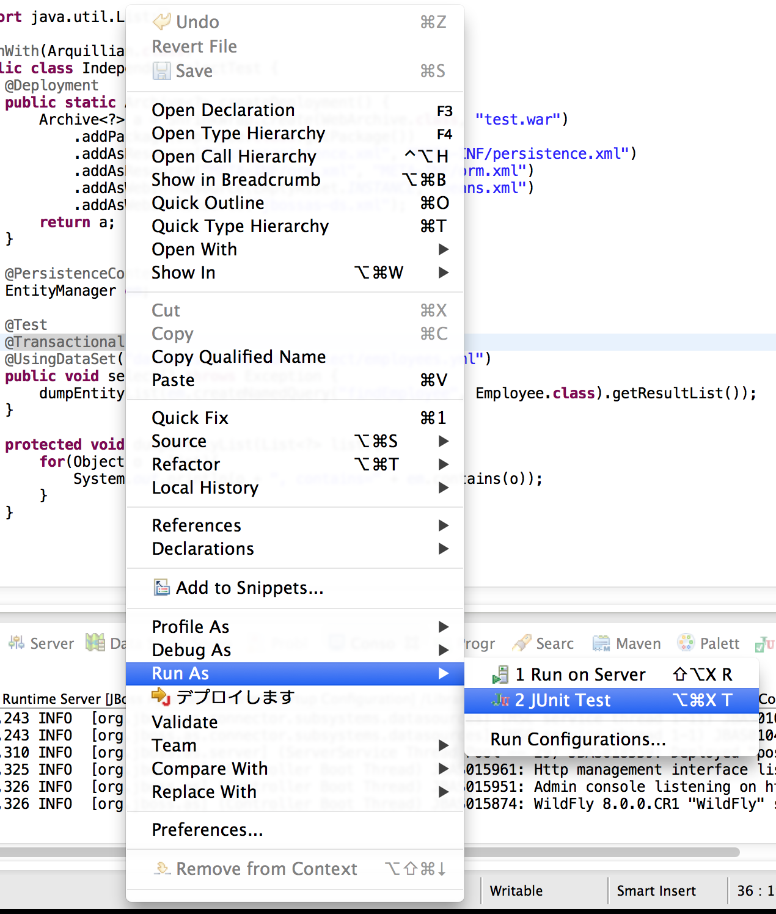Viewport: 776px width, 914px height.
Task: Click the deploy arrow icon in menu
Action: [x=161, y=696]
